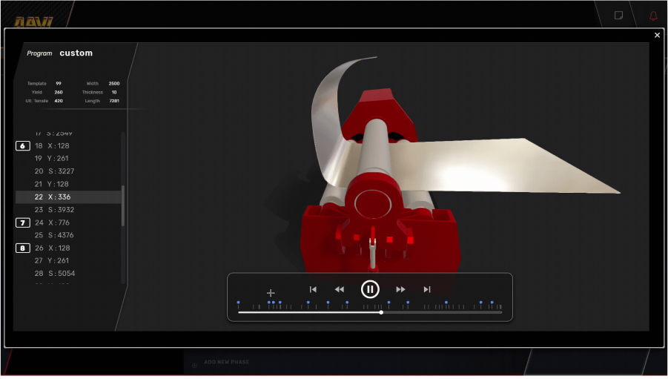Screen dimensions: 668x379
Task: Select step 27 Y:261
Action: 68,260
